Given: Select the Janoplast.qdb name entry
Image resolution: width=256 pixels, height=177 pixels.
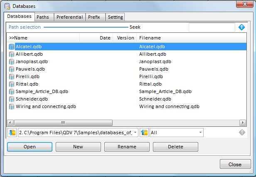Looking at the screenshot, I should coord(32,62).
